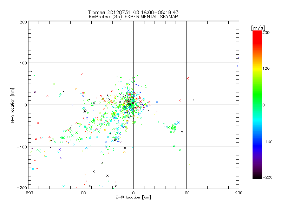Click the 'E-W location [km]' axis label
Screen dimensions: 281x210
(133, 197)
